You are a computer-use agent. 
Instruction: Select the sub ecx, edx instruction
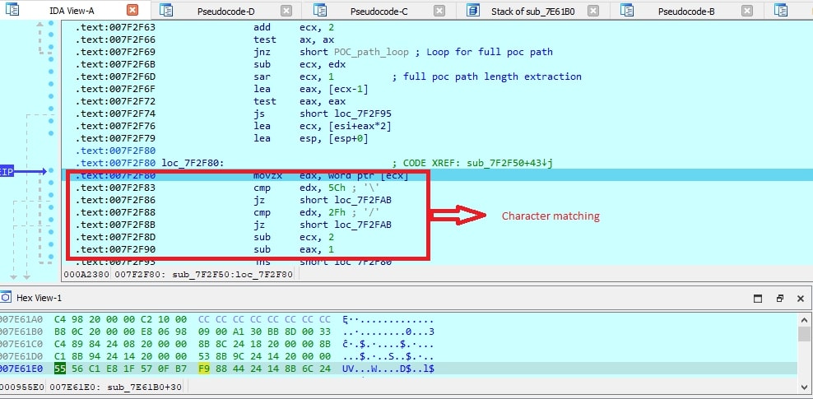[x=300, y=64]
